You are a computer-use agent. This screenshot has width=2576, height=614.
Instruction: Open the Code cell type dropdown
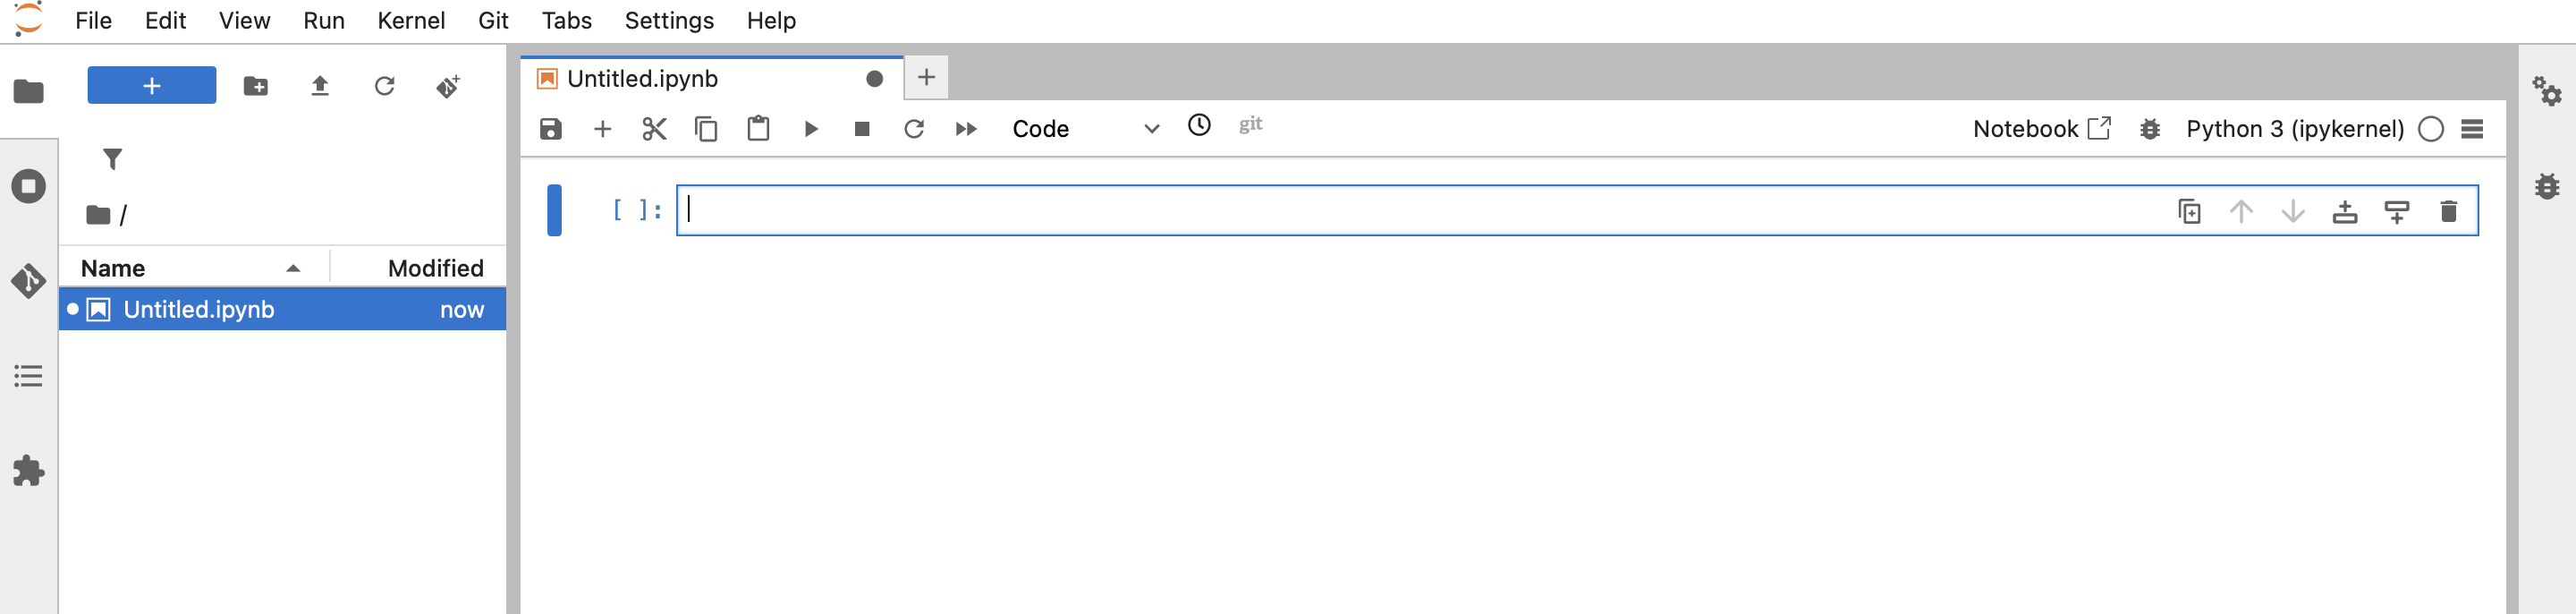tap(1085, 129)
